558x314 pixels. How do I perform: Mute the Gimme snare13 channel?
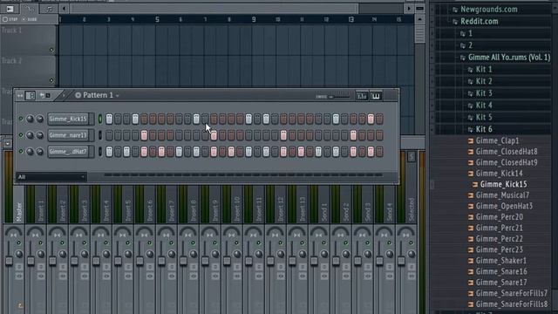click(21, 135)
